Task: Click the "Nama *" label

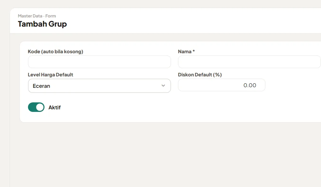Action: click(186, 51)
